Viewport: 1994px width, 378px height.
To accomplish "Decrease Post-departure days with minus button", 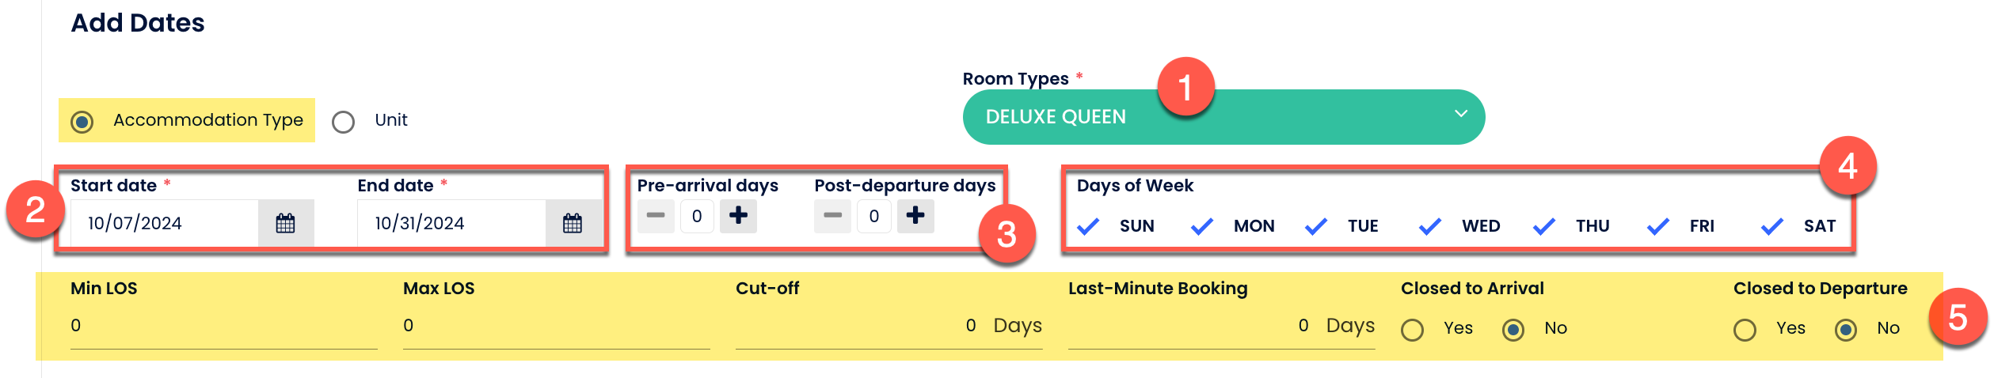I will click(x=832, y=216).
